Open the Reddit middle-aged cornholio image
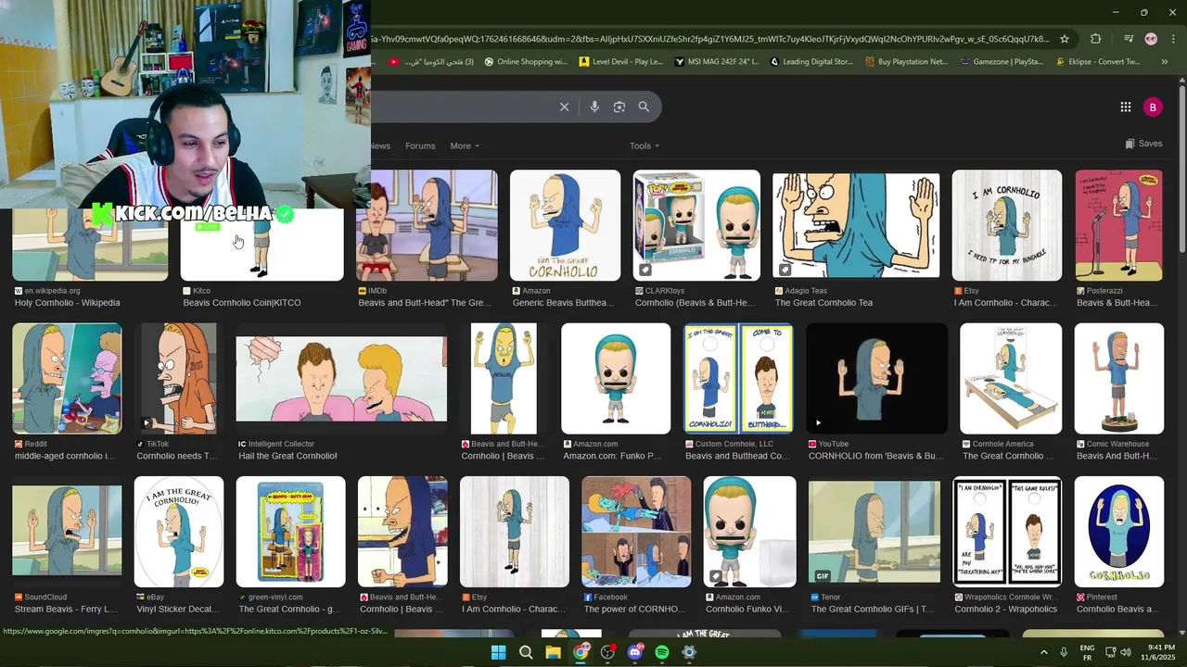The width and height of the screenshot is (1187, 667). (67, 378)
